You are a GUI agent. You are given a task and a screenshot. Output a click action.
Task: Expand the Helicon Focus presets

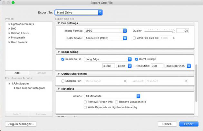click(x=9, y=33)
